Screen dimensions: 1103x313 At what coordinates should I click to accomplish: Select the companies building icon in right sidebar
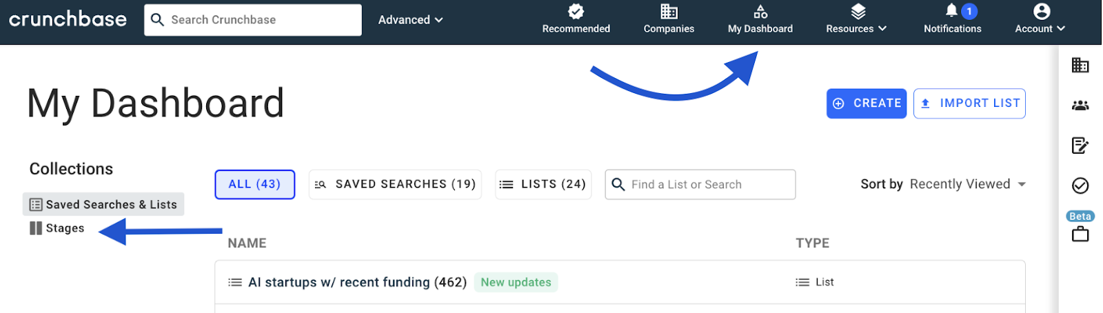1080,65
